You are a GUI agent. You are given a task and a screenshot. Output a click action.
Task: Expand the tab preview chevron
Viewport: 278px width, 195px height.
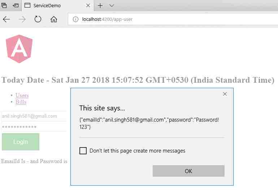112,6
